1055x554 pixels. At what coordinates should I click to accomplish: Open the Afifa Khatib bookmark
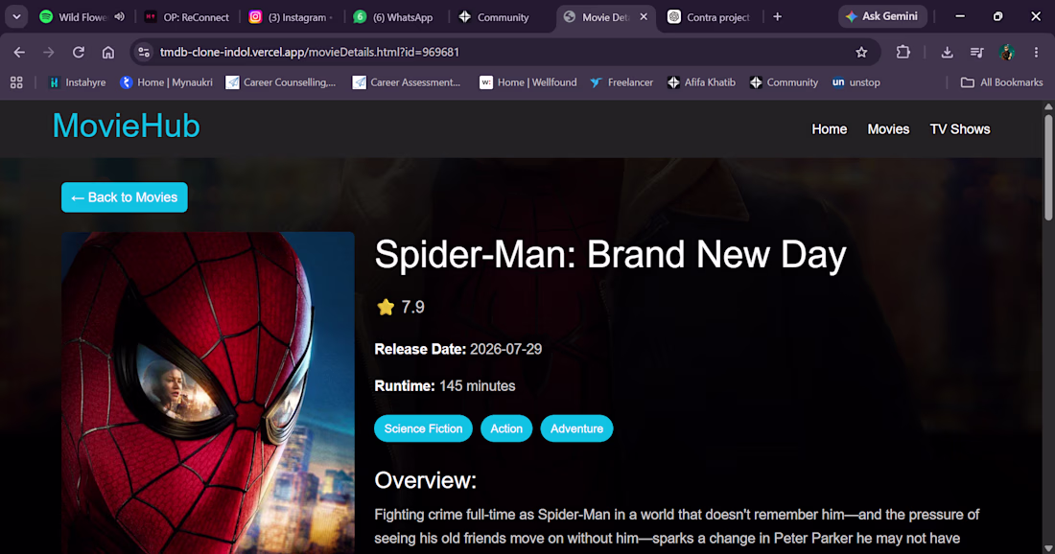click(x=701, y=82)
